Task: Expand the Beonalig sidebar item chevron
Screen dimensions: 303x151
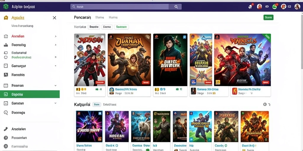Action: (x=56, y=45)
